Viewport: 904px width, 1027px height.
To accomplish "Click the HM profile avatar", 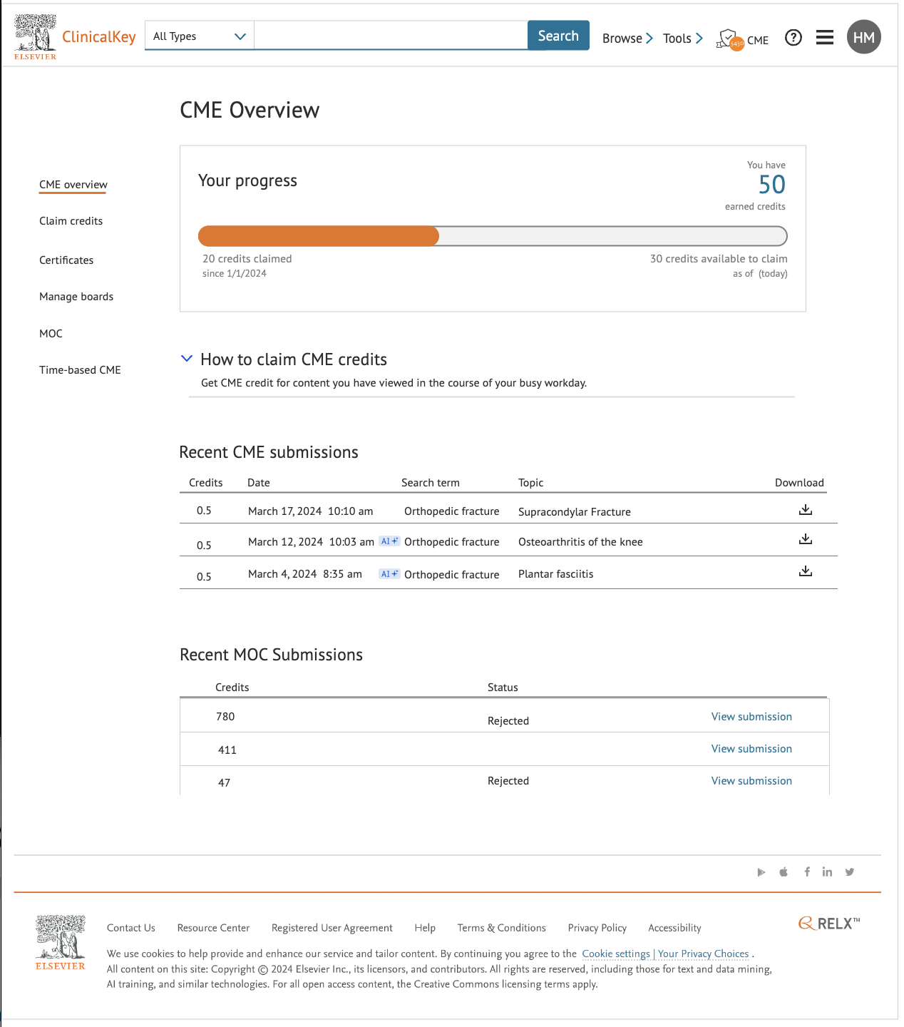I will (863, 36).
